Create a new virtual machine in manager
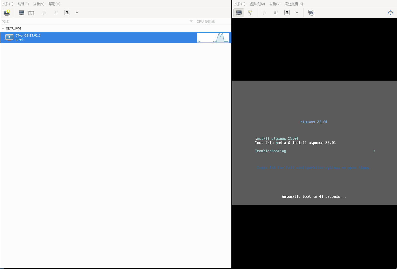This screenshot has height=269, width=397. pos(7,13)
